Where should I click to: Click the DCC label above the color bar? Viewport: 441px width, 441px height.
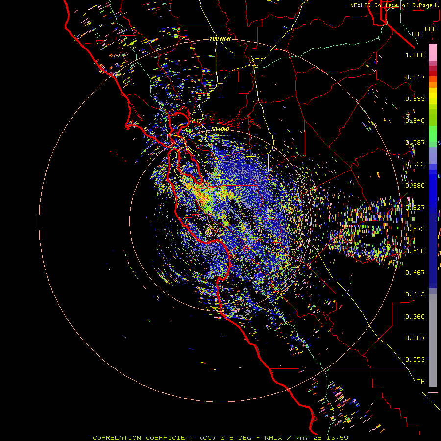tap(430, 29)
